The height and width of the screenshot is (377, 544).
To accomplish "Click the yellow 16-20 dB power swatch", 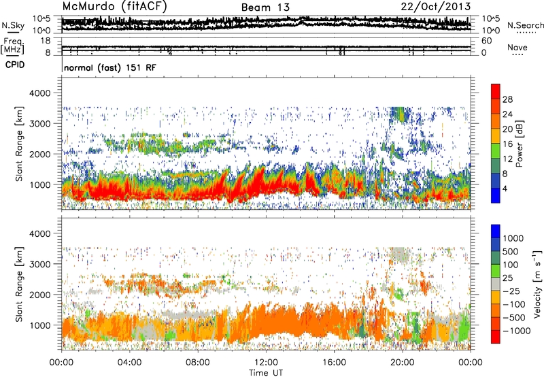I will click(x=496, y=136).
